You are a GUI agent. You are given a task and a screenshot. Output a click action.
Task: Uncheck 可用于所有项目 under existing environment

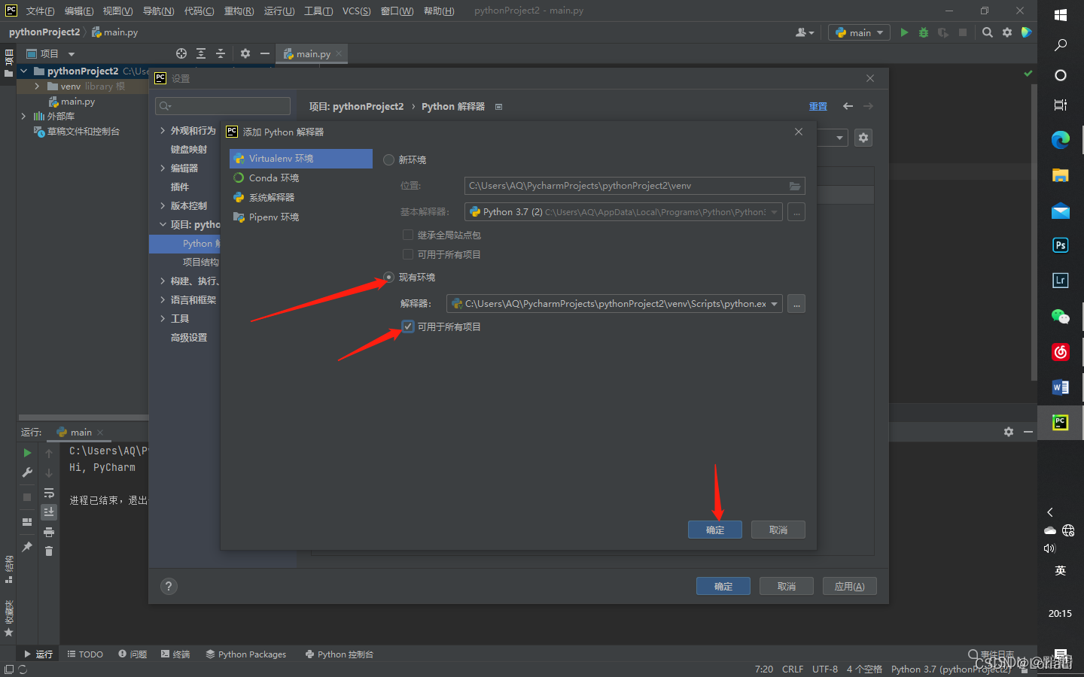408,326
